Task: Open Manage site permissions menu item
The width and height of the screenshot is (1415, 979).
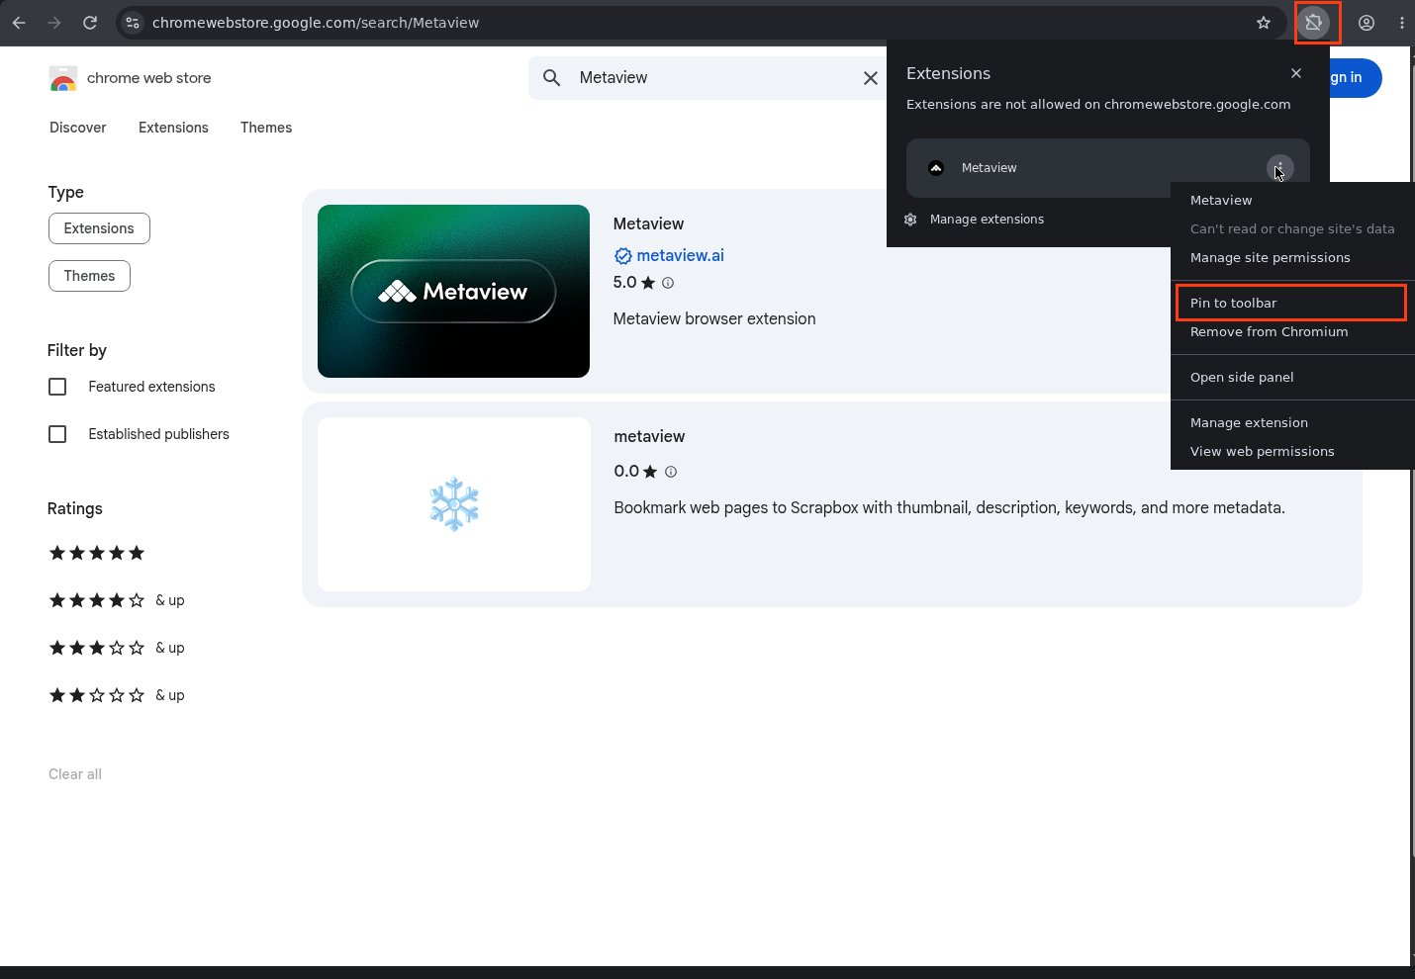Action: [1291, 257]
